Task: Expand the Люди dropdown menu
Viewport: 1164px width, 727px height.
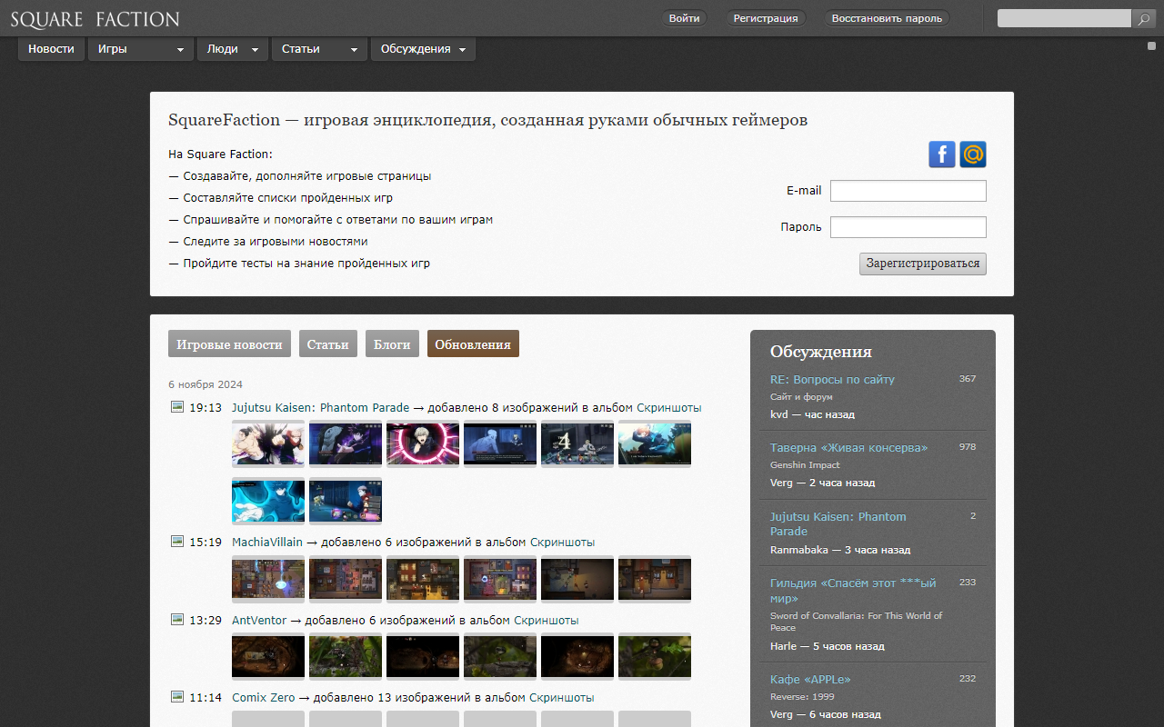Action: click(232, 49)
